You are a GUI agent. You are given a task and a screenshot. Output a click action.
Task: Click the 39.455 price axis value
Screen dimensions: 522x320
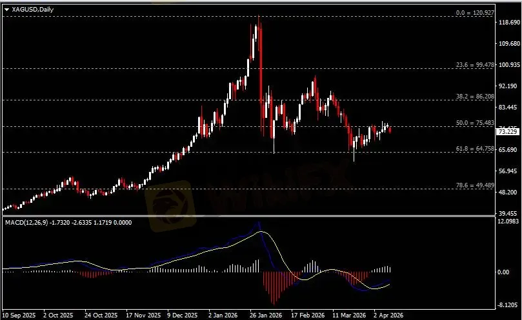pyautogui.click(x=509, y=214)
